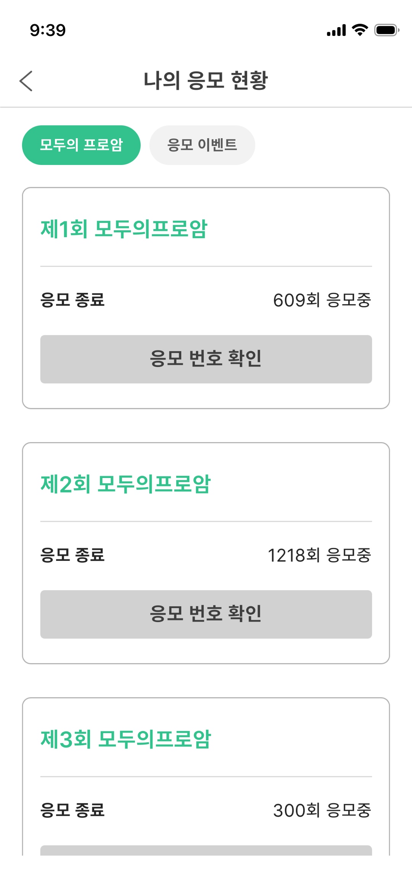Tap the 300회 응모중 entry count
The width and height of the screenshot is (412, 893).
(x=322, y=810)
